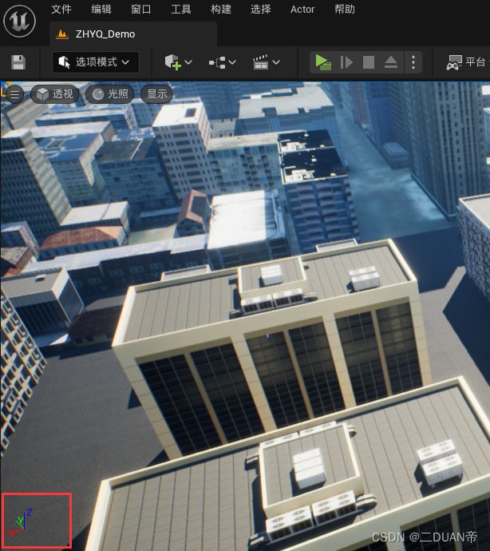Click the add content cube icon
This screenshot has width=490, height=551.
pos(173,62)
